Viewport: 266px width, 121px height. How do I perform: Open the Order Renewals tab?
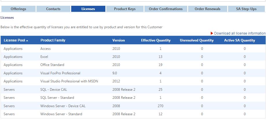click(x=208, y=9)
